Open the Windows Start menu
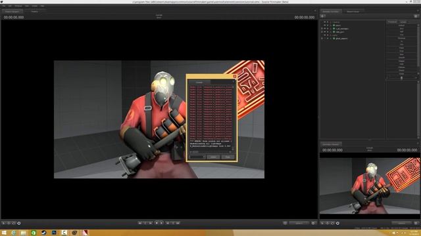 [4, 233]
